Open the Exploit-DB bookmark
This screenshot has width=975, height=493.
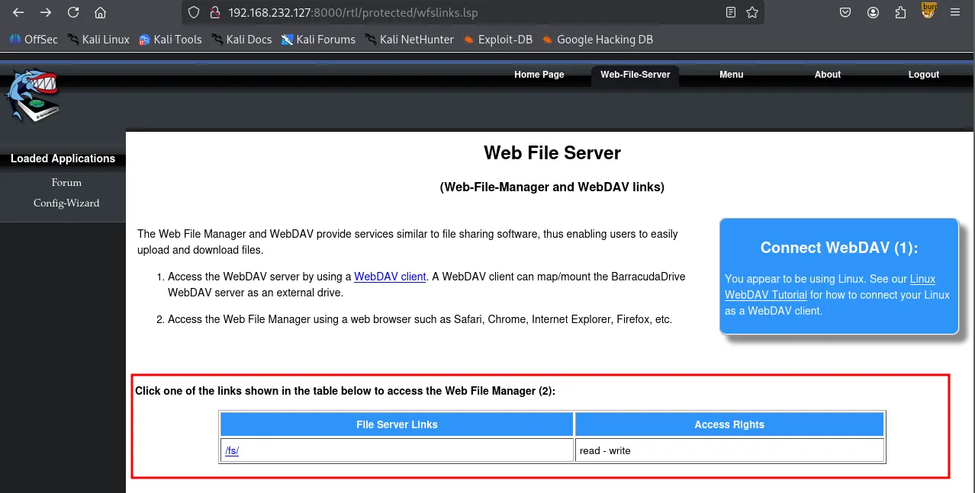tap(504, 40)
